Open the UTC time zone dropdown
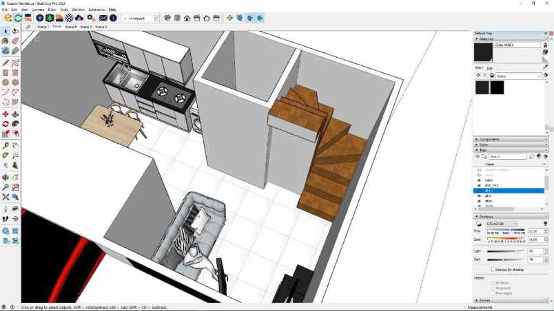 tap(502, 224)
